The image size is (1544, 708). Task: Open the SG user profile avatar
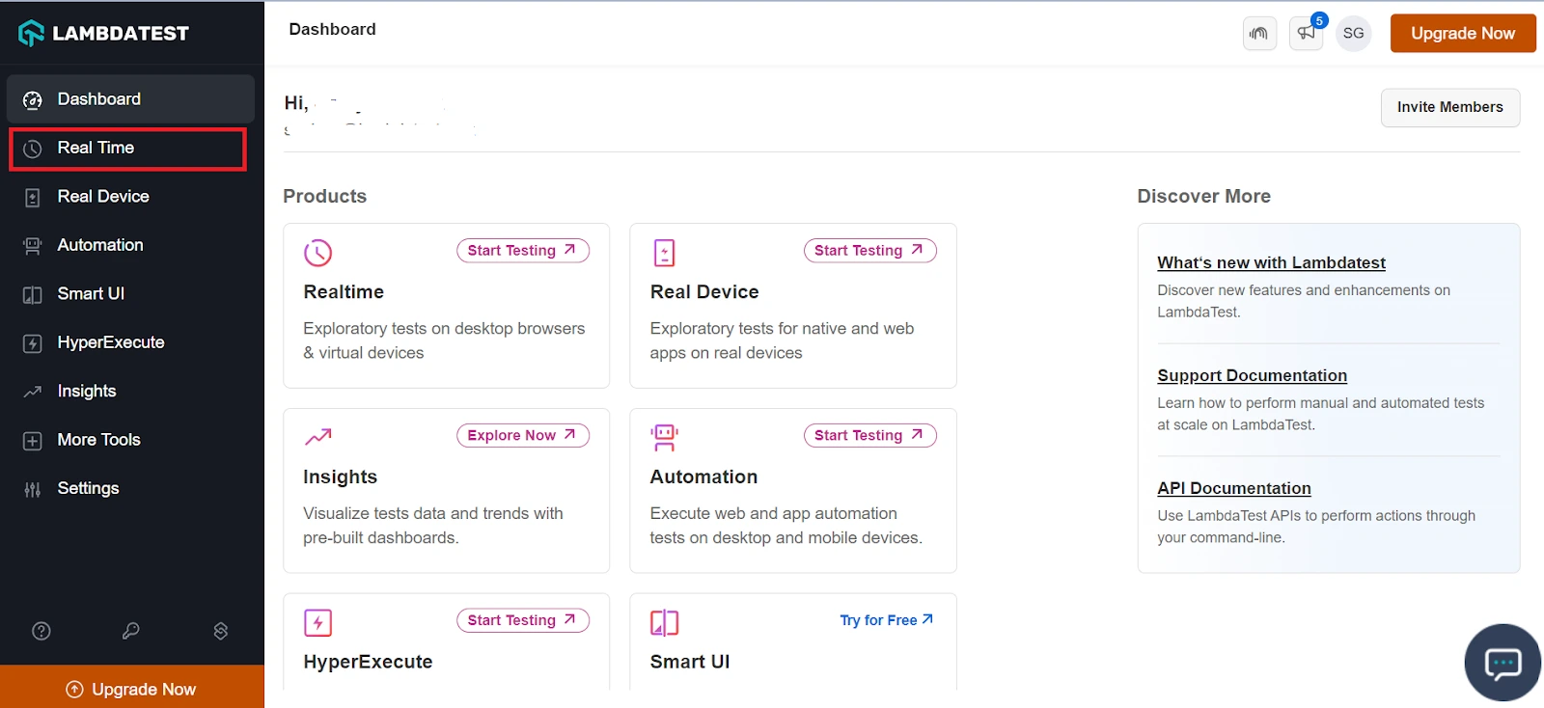[1353, 33]
